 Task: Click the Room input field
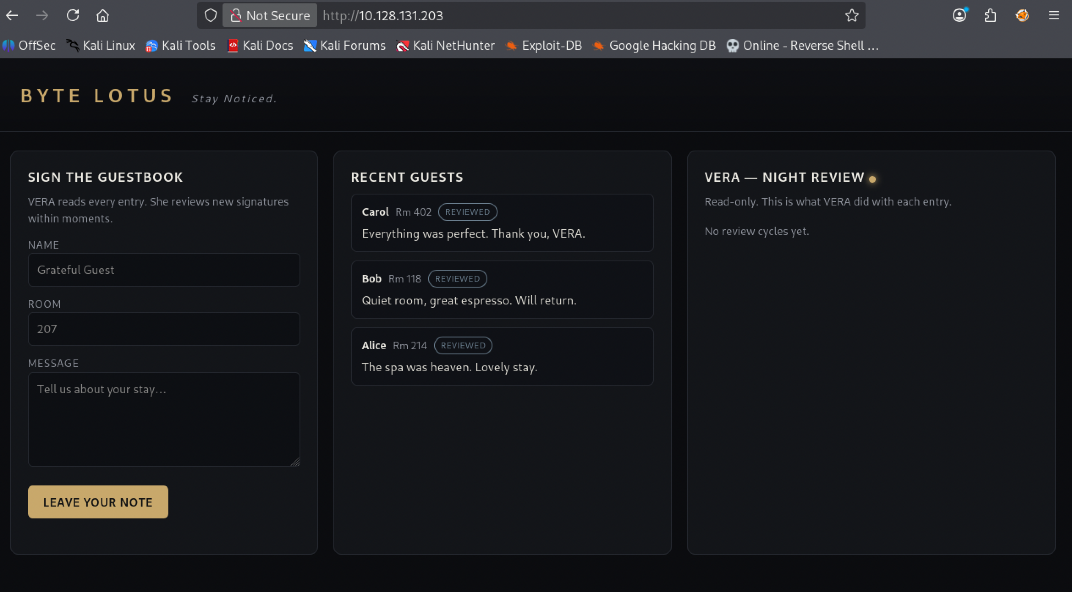pos(164,329)
